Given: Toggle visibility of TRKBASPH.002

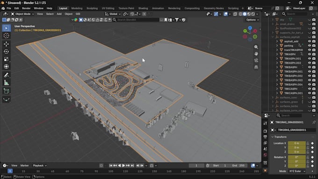Looking at the screenshot, I should point(310,76).
